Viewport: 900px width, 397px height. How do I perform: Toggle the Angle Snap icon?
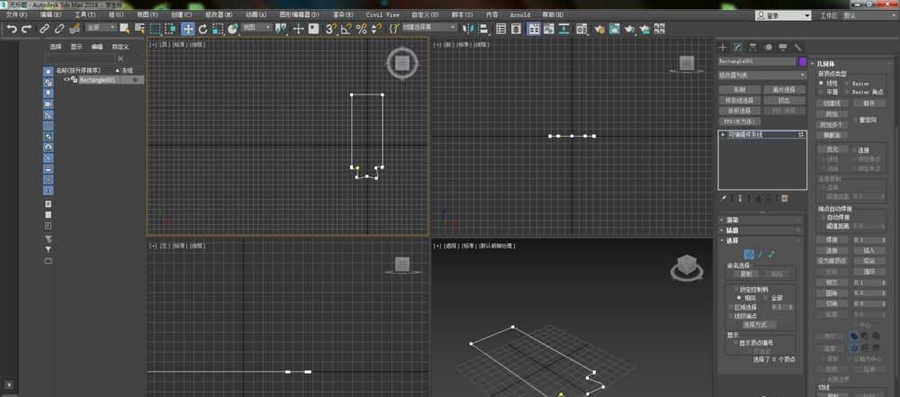[x=346, y=29]
